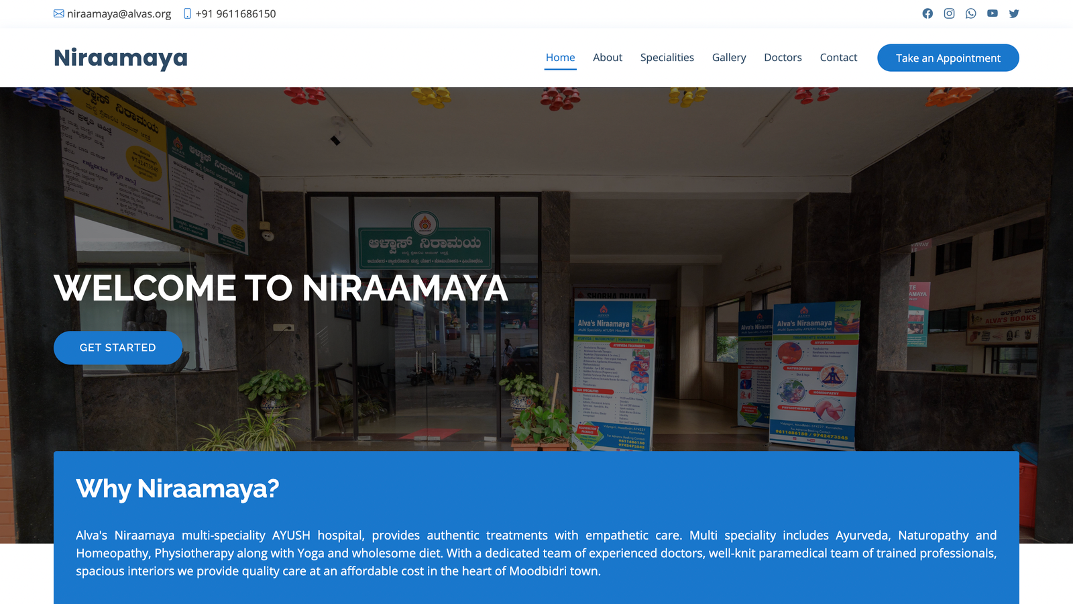Open the Contact nav link
The image size is (1073, 604).
[838, 58]
